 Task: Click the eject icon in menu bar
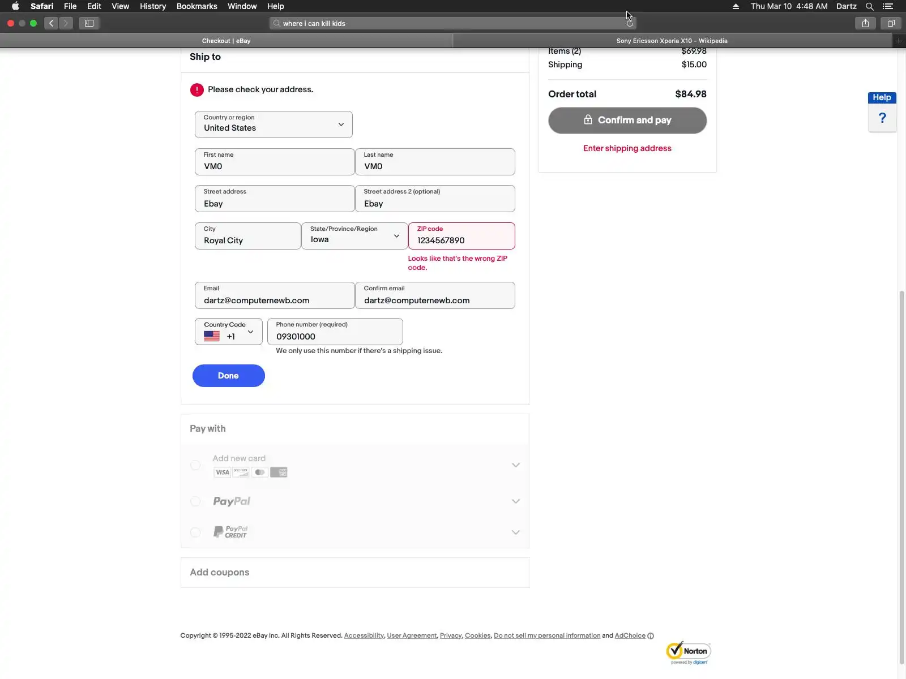click(736, 6)
